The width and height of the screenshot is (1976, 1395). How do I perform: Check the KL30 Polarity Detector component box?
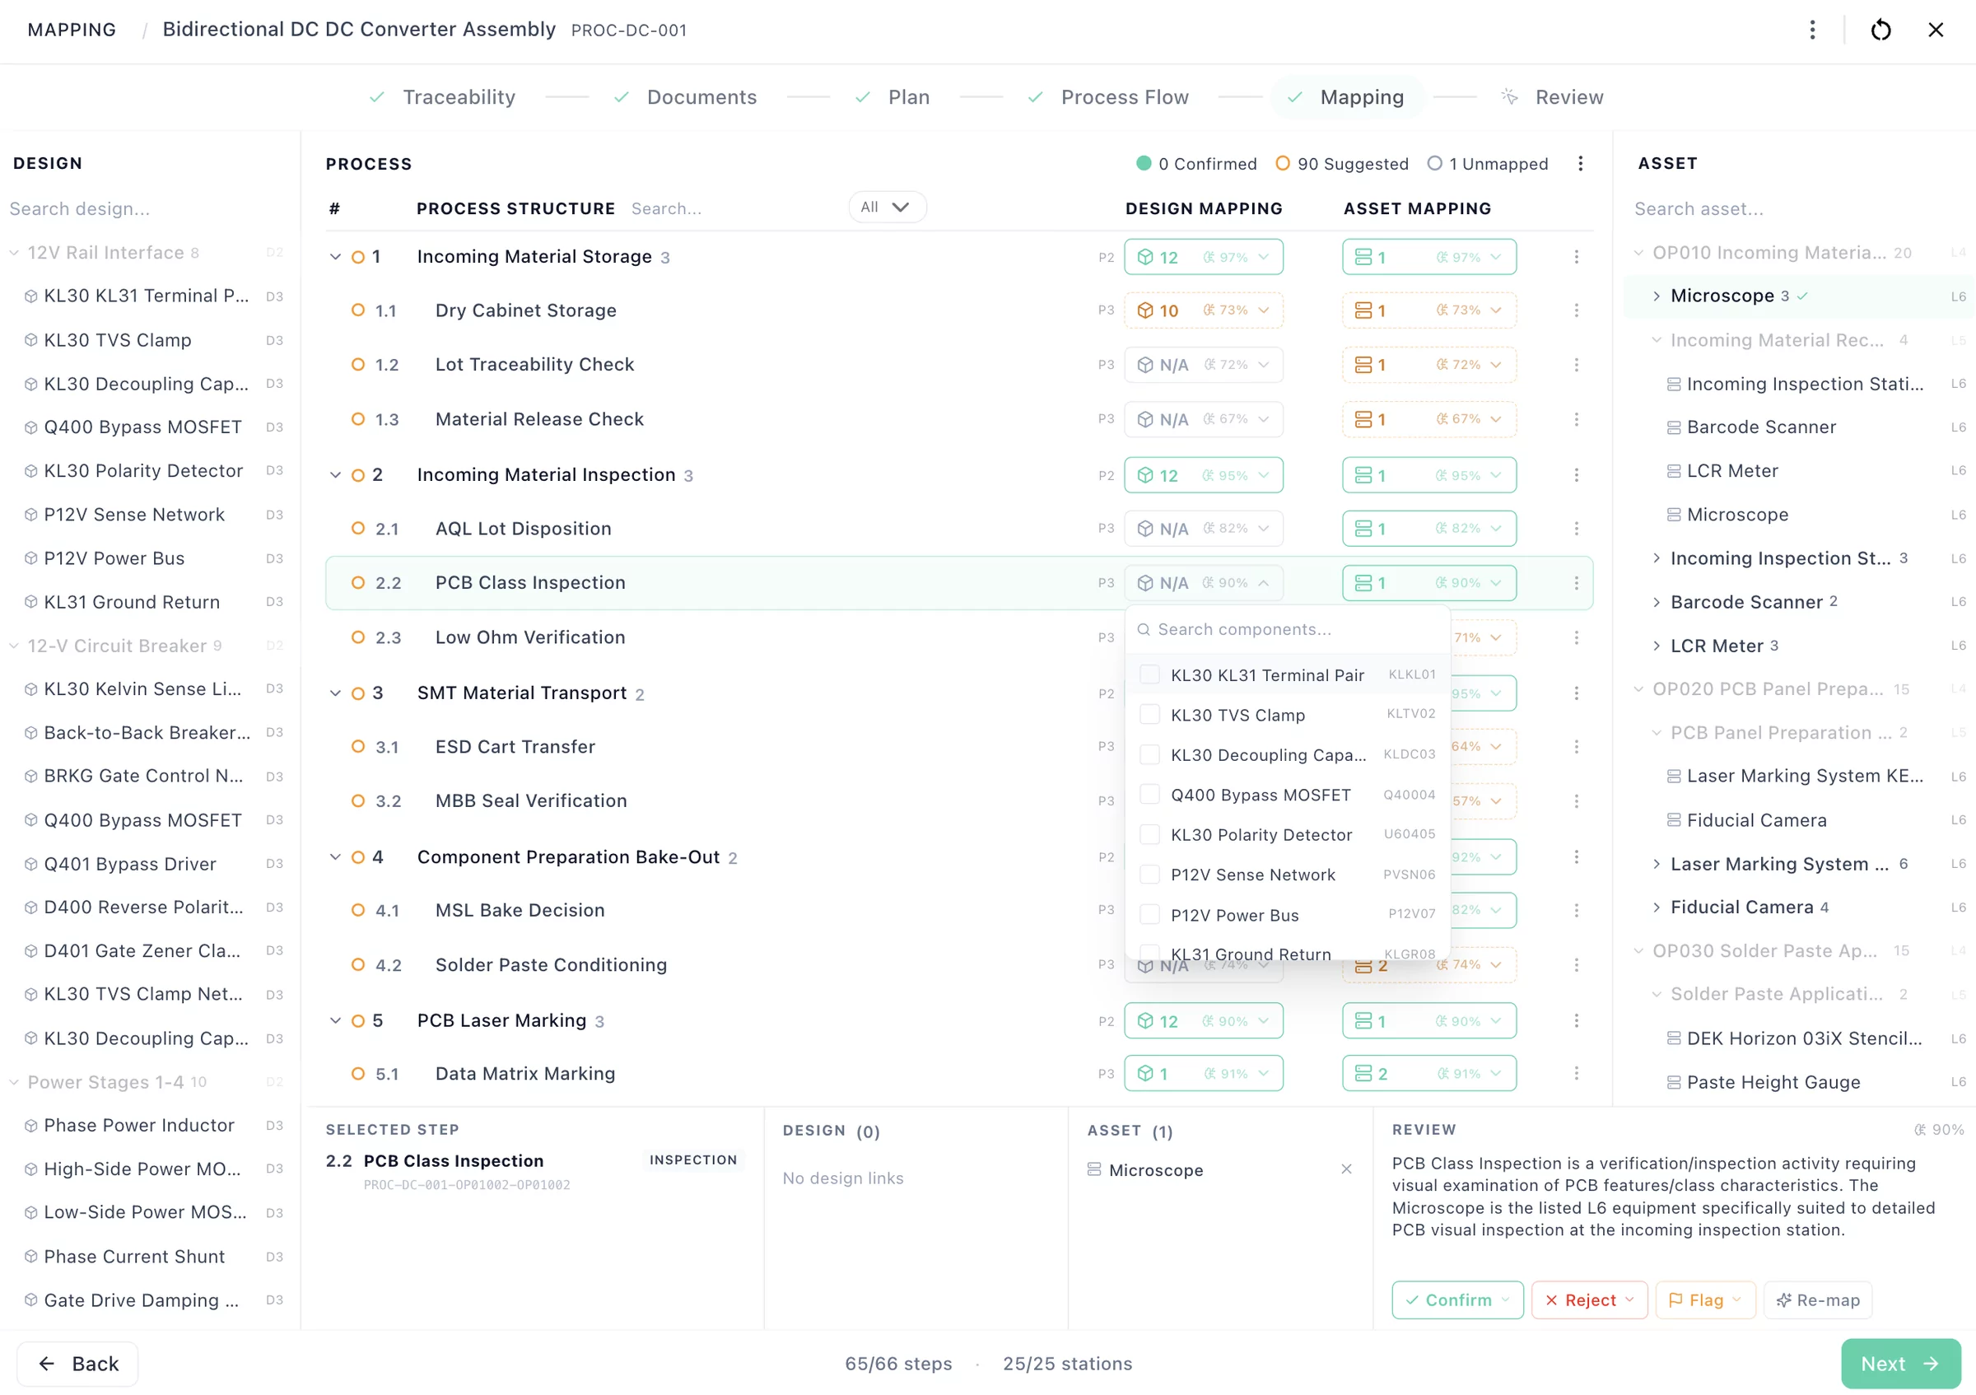1149,835
